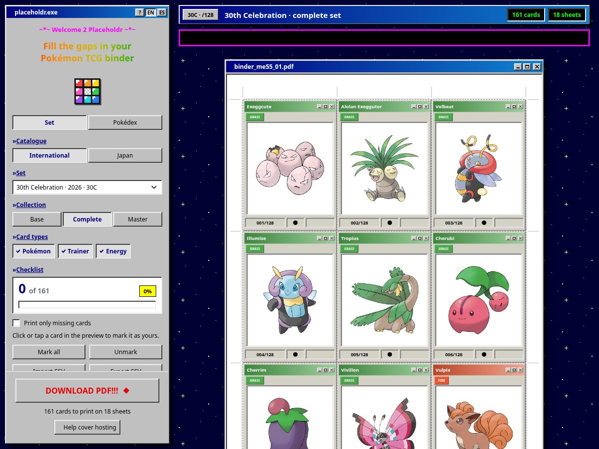Click the black dot on card 005/128
The height and width of the screenshot is (449, 599).
pos(389,354)
